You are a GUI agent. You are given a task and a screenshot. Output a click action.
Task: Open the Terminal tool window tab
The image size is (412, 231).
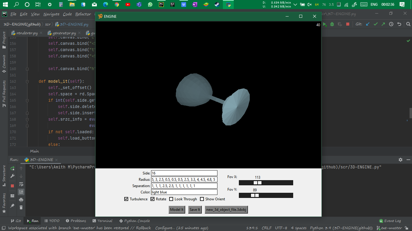102,221
